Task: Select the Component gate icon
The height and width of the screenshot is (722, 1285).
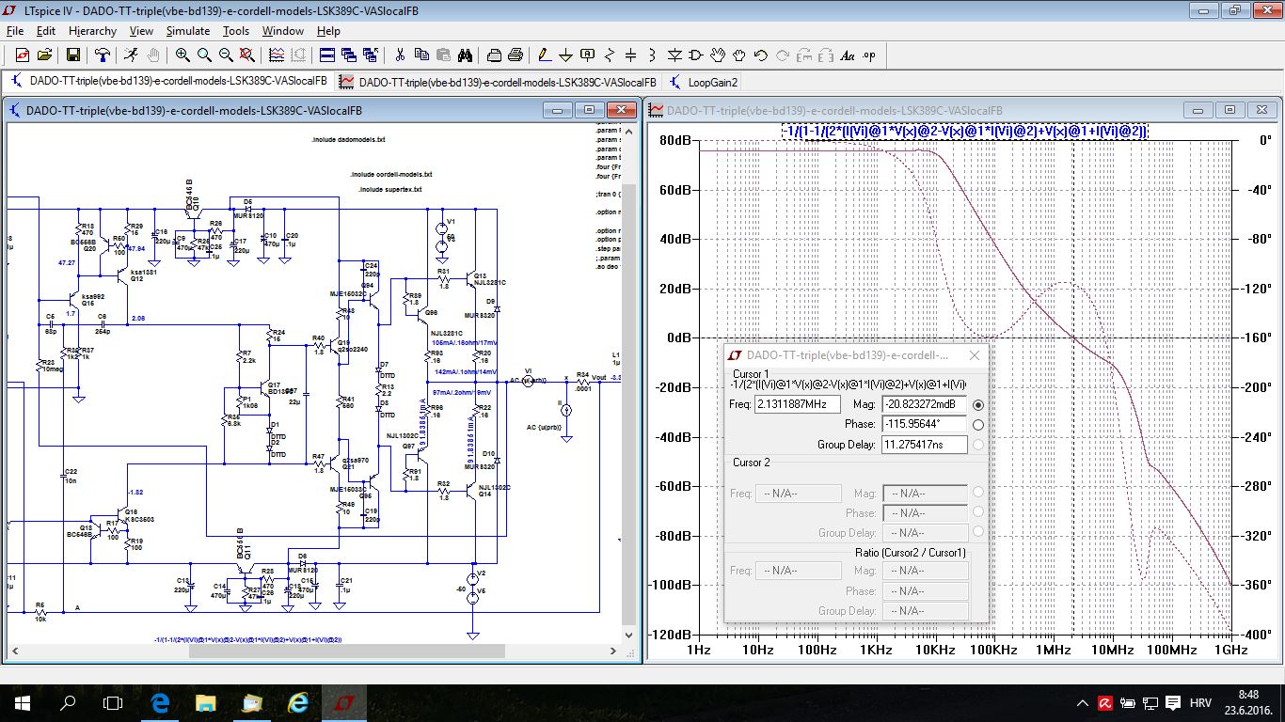Action: tap(696, 55)
